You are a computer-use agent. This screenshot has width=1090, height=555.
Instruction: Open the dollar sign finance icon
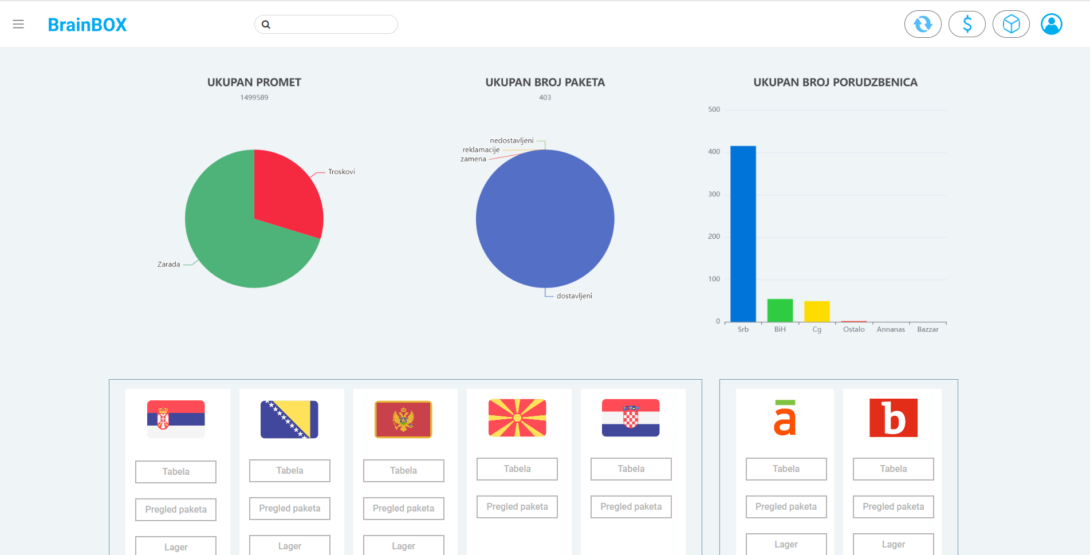[x=967, y=24]
